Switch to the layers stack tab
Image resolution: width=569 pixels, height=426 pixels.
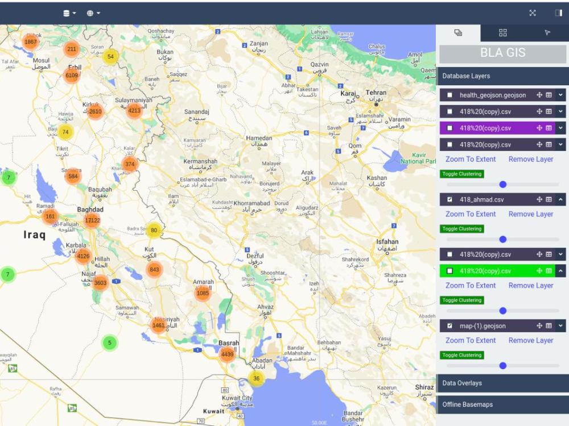(x=458, y=33)
